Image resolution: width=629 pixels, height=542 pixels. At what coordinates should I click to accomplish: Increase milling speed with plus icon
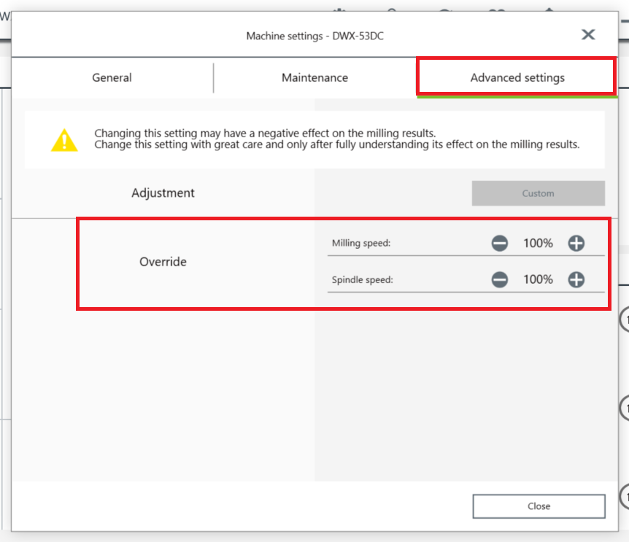click(576, 243)
